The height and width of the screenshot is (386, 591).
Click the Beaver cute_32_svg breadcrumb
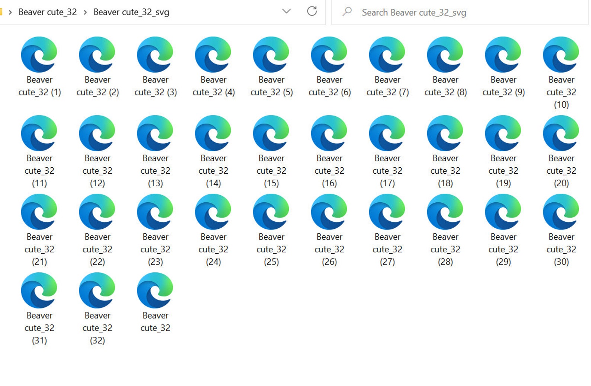(131, 12)
